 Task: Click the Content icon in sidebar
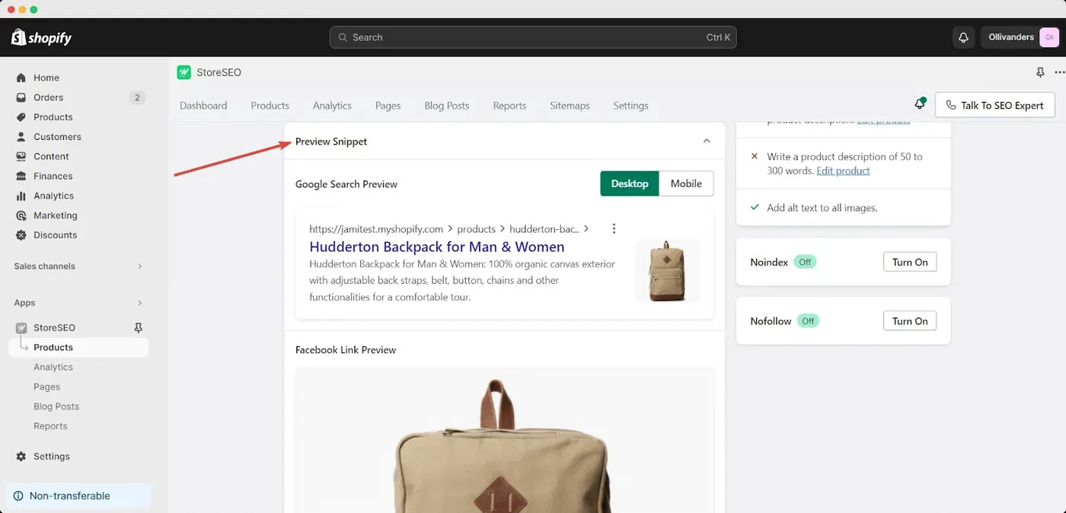[21, 157]
